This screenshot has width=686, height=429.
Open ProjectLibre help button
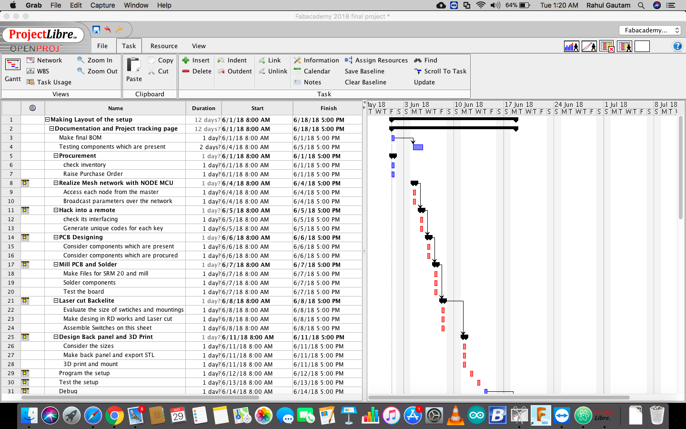coord(677,46)
